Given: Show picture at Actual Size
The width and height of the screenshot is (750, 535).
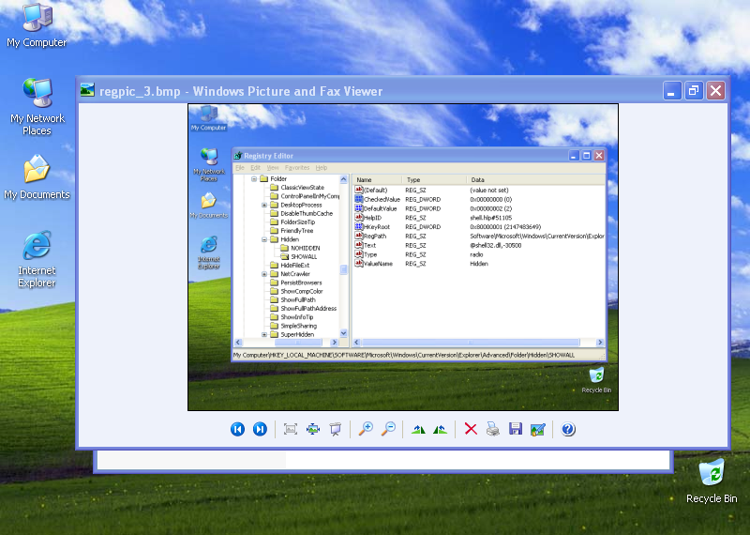Looking at the screenshot, I should pyautogui.click(x=313, y=429).
